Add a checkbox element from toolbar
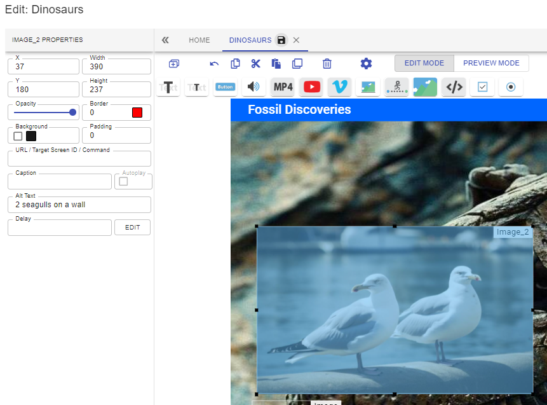The width and height of the screenshot is (547, 405). pyautogui.click(x=482, y=87)
